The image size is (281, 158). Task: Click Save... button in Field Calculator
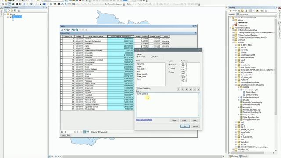point(195,121)
